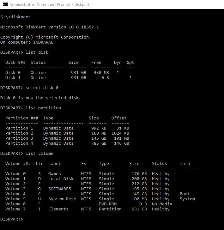Click the title 'Administrator: Command Prompt - diskpart'

[49, 4]
